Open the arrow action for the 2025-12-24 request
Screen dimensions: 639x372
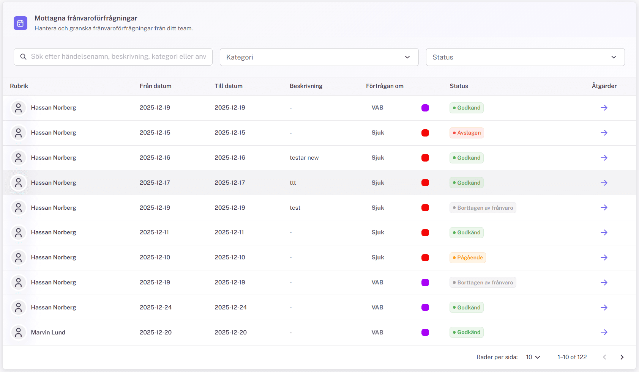[x=604, y=308]
